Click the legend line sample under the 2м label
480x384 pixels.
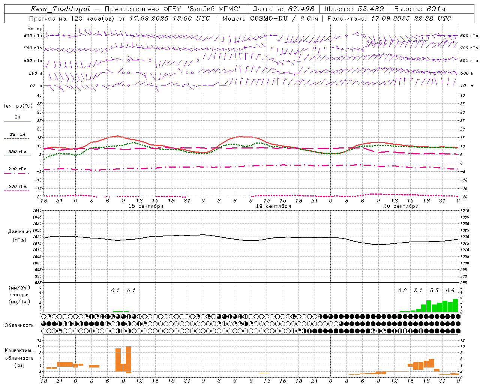pos(17,121)
